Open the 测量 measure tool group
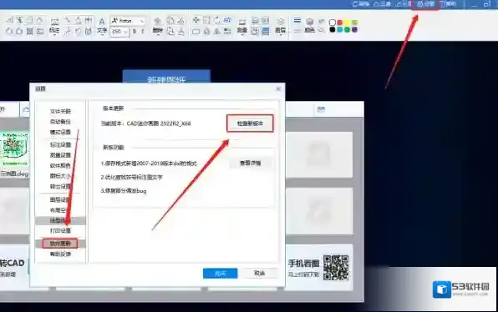This screenshot has width=498, height=312. [x=242, y=26]
